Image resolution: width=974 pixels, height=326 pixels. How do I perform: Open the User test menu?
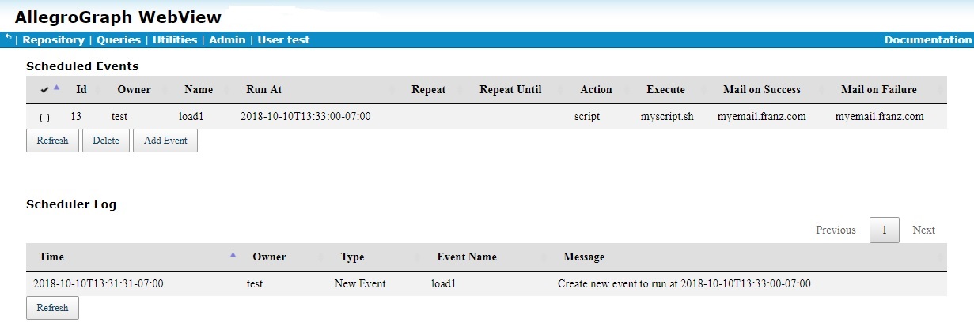pyautogui.click(x=283, y=39)
